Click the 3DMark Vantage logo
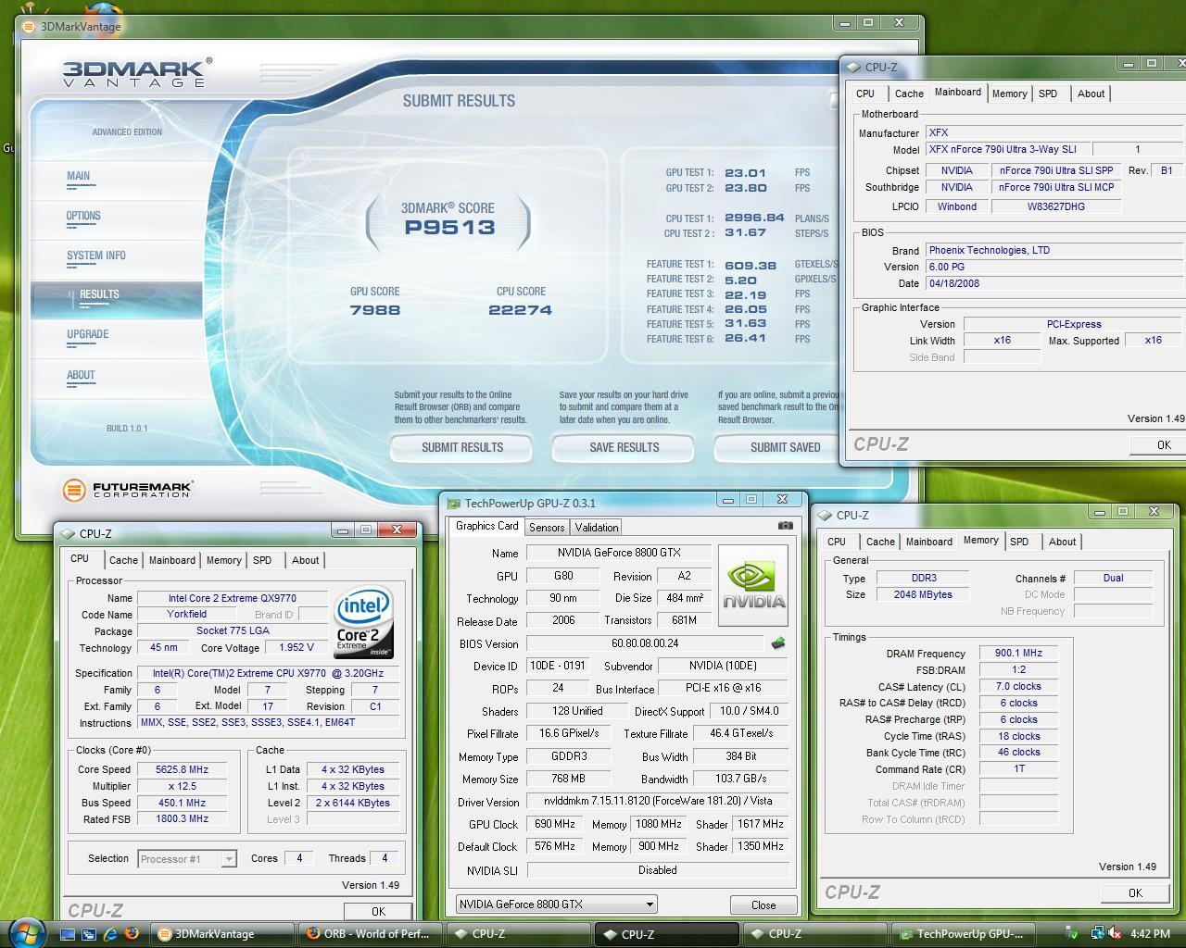Viewport: 1186px width, 948px height. coord(136,73)
